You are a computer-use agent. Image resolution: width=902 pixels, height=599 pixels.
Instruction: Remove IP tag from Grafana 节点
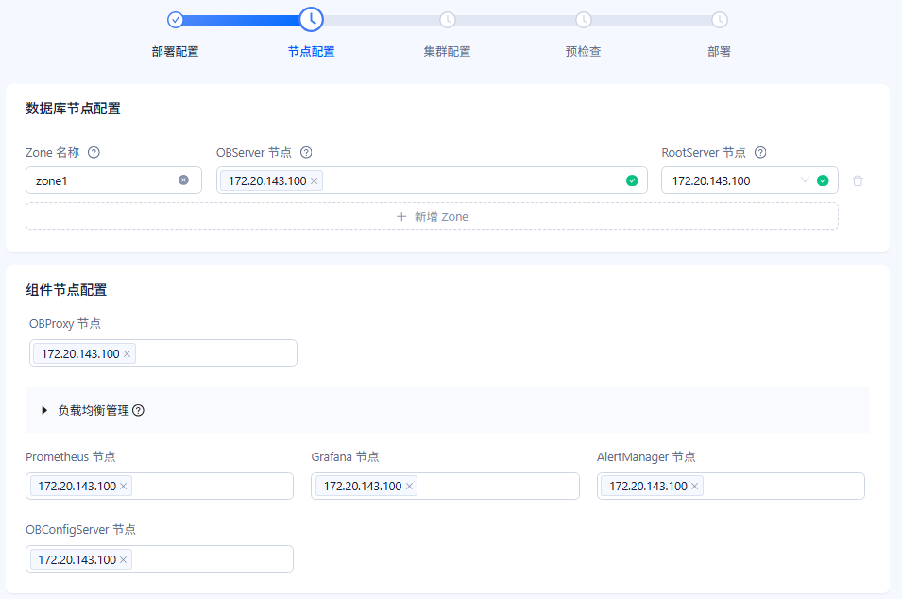409,487
